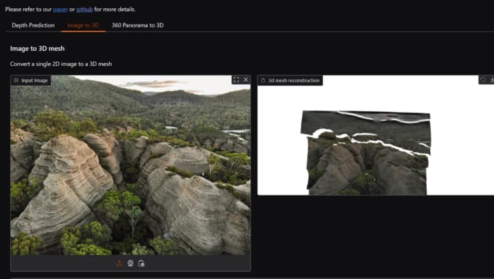Image resolution: width=494 pixels, height=279 pixels.
Task: Click the rocky landscape input image
Action: click(131, 165)
